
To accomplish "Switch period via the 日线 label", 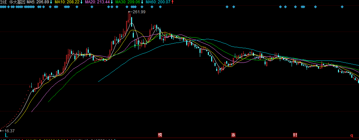I will click(3, 2).
